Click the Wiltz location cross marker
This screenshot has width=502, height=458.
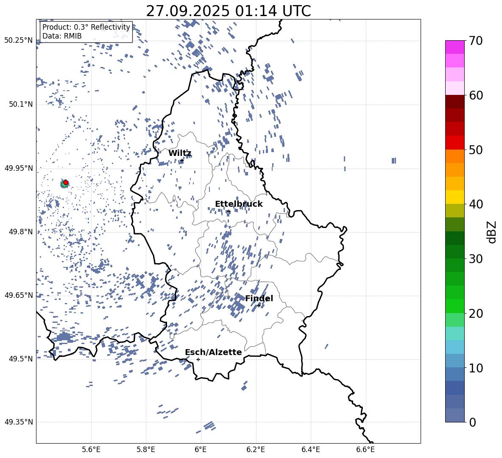point(182,161)
